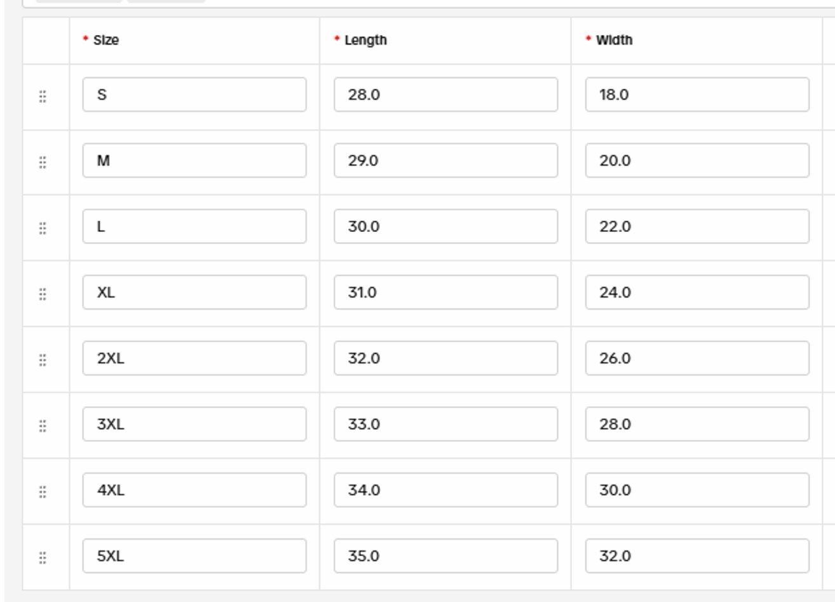Screen dimensions: 835x602
Task: Click the drag handle for the 4XL row
Action: click(x=43, y=491)
